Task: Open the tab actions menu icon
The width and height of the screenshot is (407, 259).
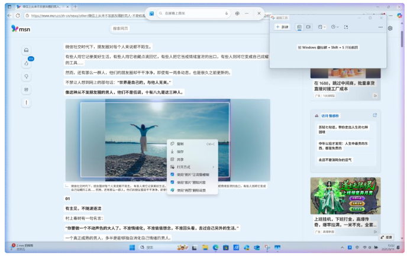Action: pyautogui.click(x=9, y=7)
